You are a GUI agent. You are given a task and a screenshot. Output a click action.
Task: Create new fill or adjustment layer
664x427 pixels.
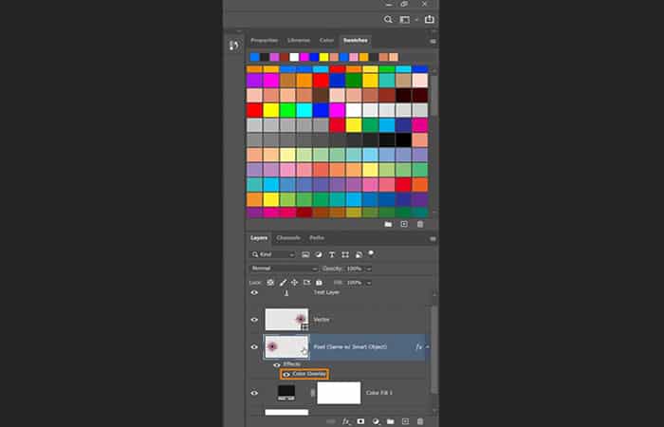pos(376,421)
